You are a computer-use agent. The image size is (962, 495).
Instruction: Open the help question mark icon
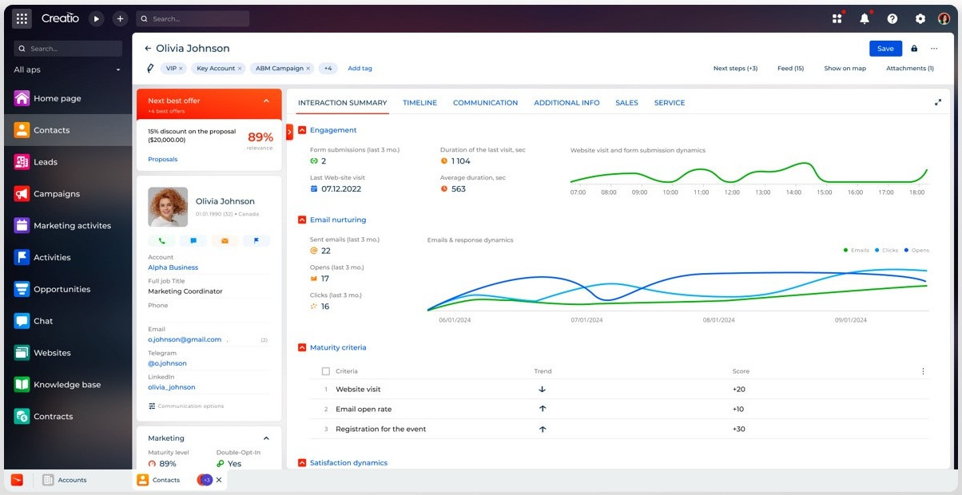click(892, 18)
